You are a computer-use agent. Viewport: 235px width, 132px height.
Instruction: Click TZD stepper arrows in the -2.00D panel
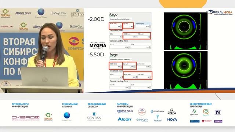click(x=150, y=37)
